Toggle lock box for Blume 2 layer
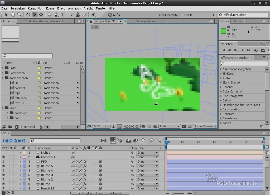 [x=15, y=179]
